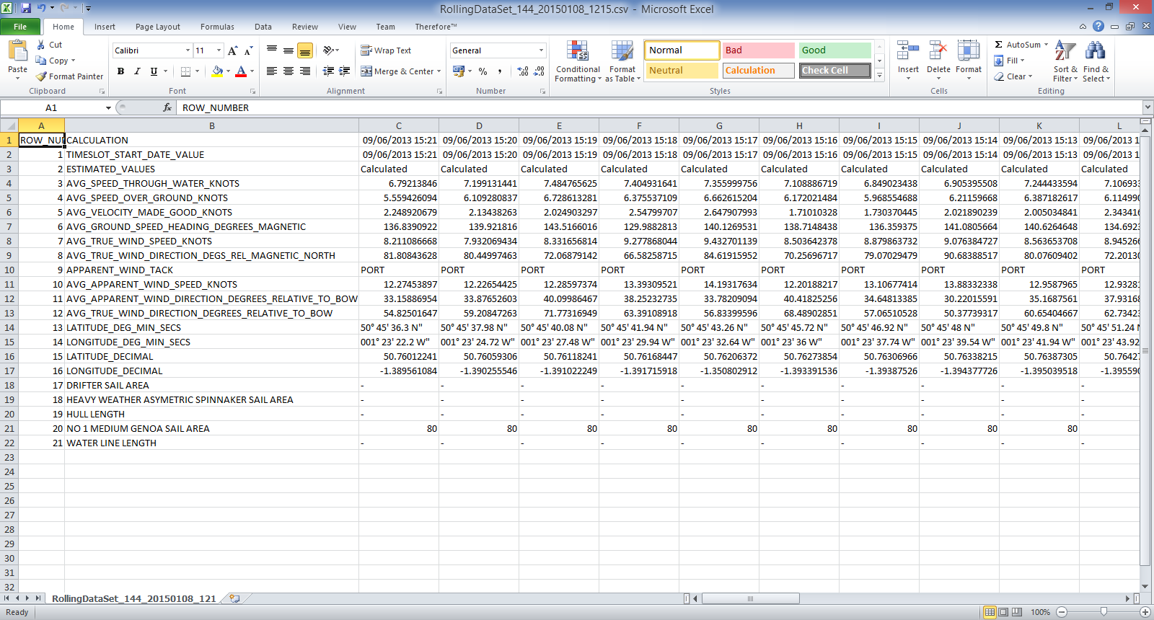Click the Paste clipboard icon

(x=17, y=52)
